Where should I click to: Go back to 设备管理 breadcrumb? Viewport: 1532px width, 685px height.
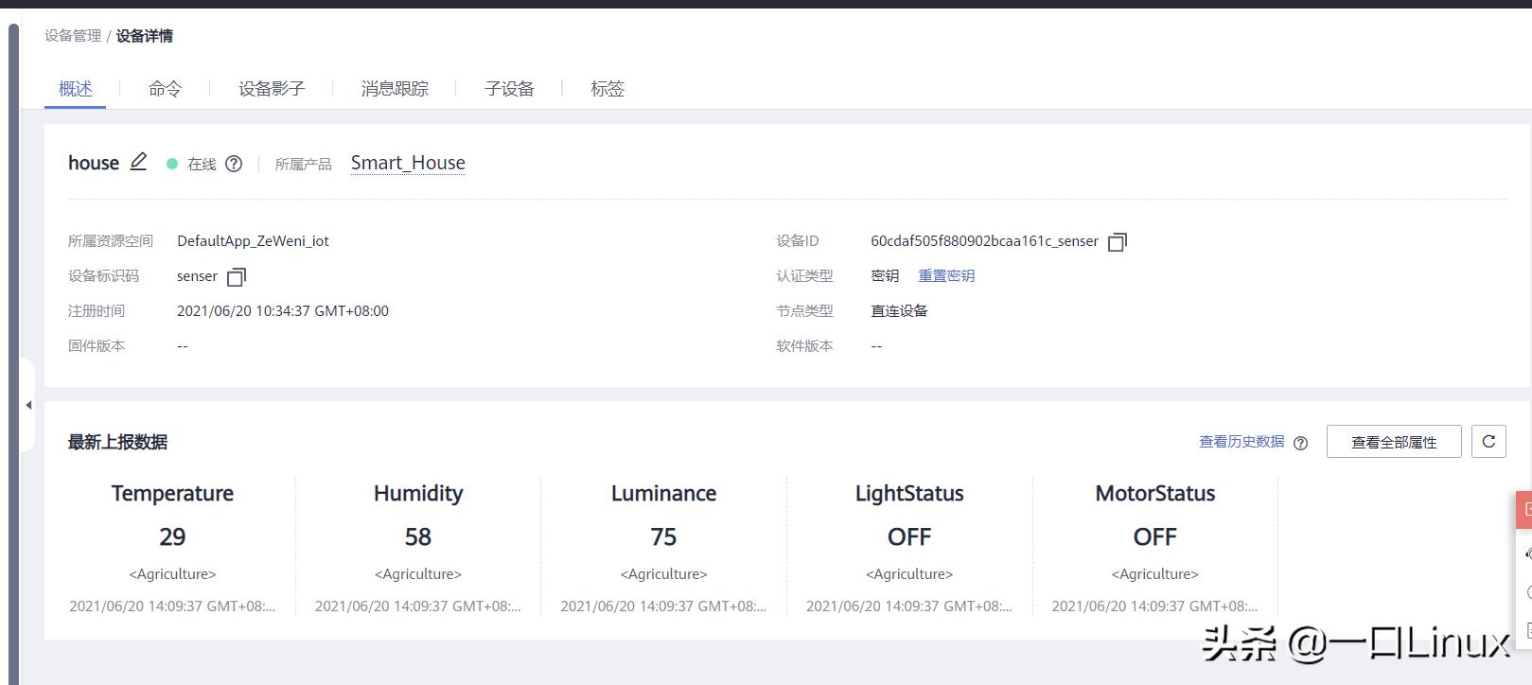point(73,36)
